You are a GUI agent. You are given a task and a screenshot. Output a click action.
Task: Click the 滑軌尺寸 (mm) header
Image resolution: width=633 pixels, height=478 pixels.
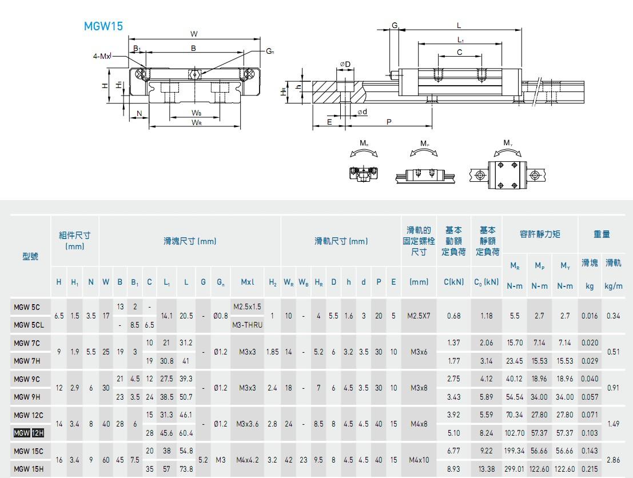341,241
